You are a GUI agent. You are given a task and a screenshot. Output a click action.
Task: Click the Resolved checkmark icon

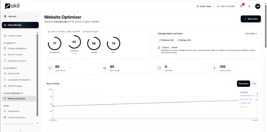160,68
